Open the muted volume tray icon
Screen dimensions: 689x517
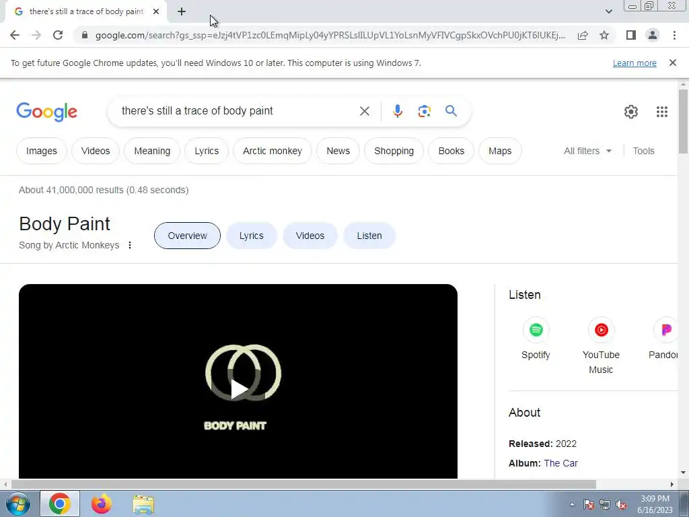pos(621,504)
